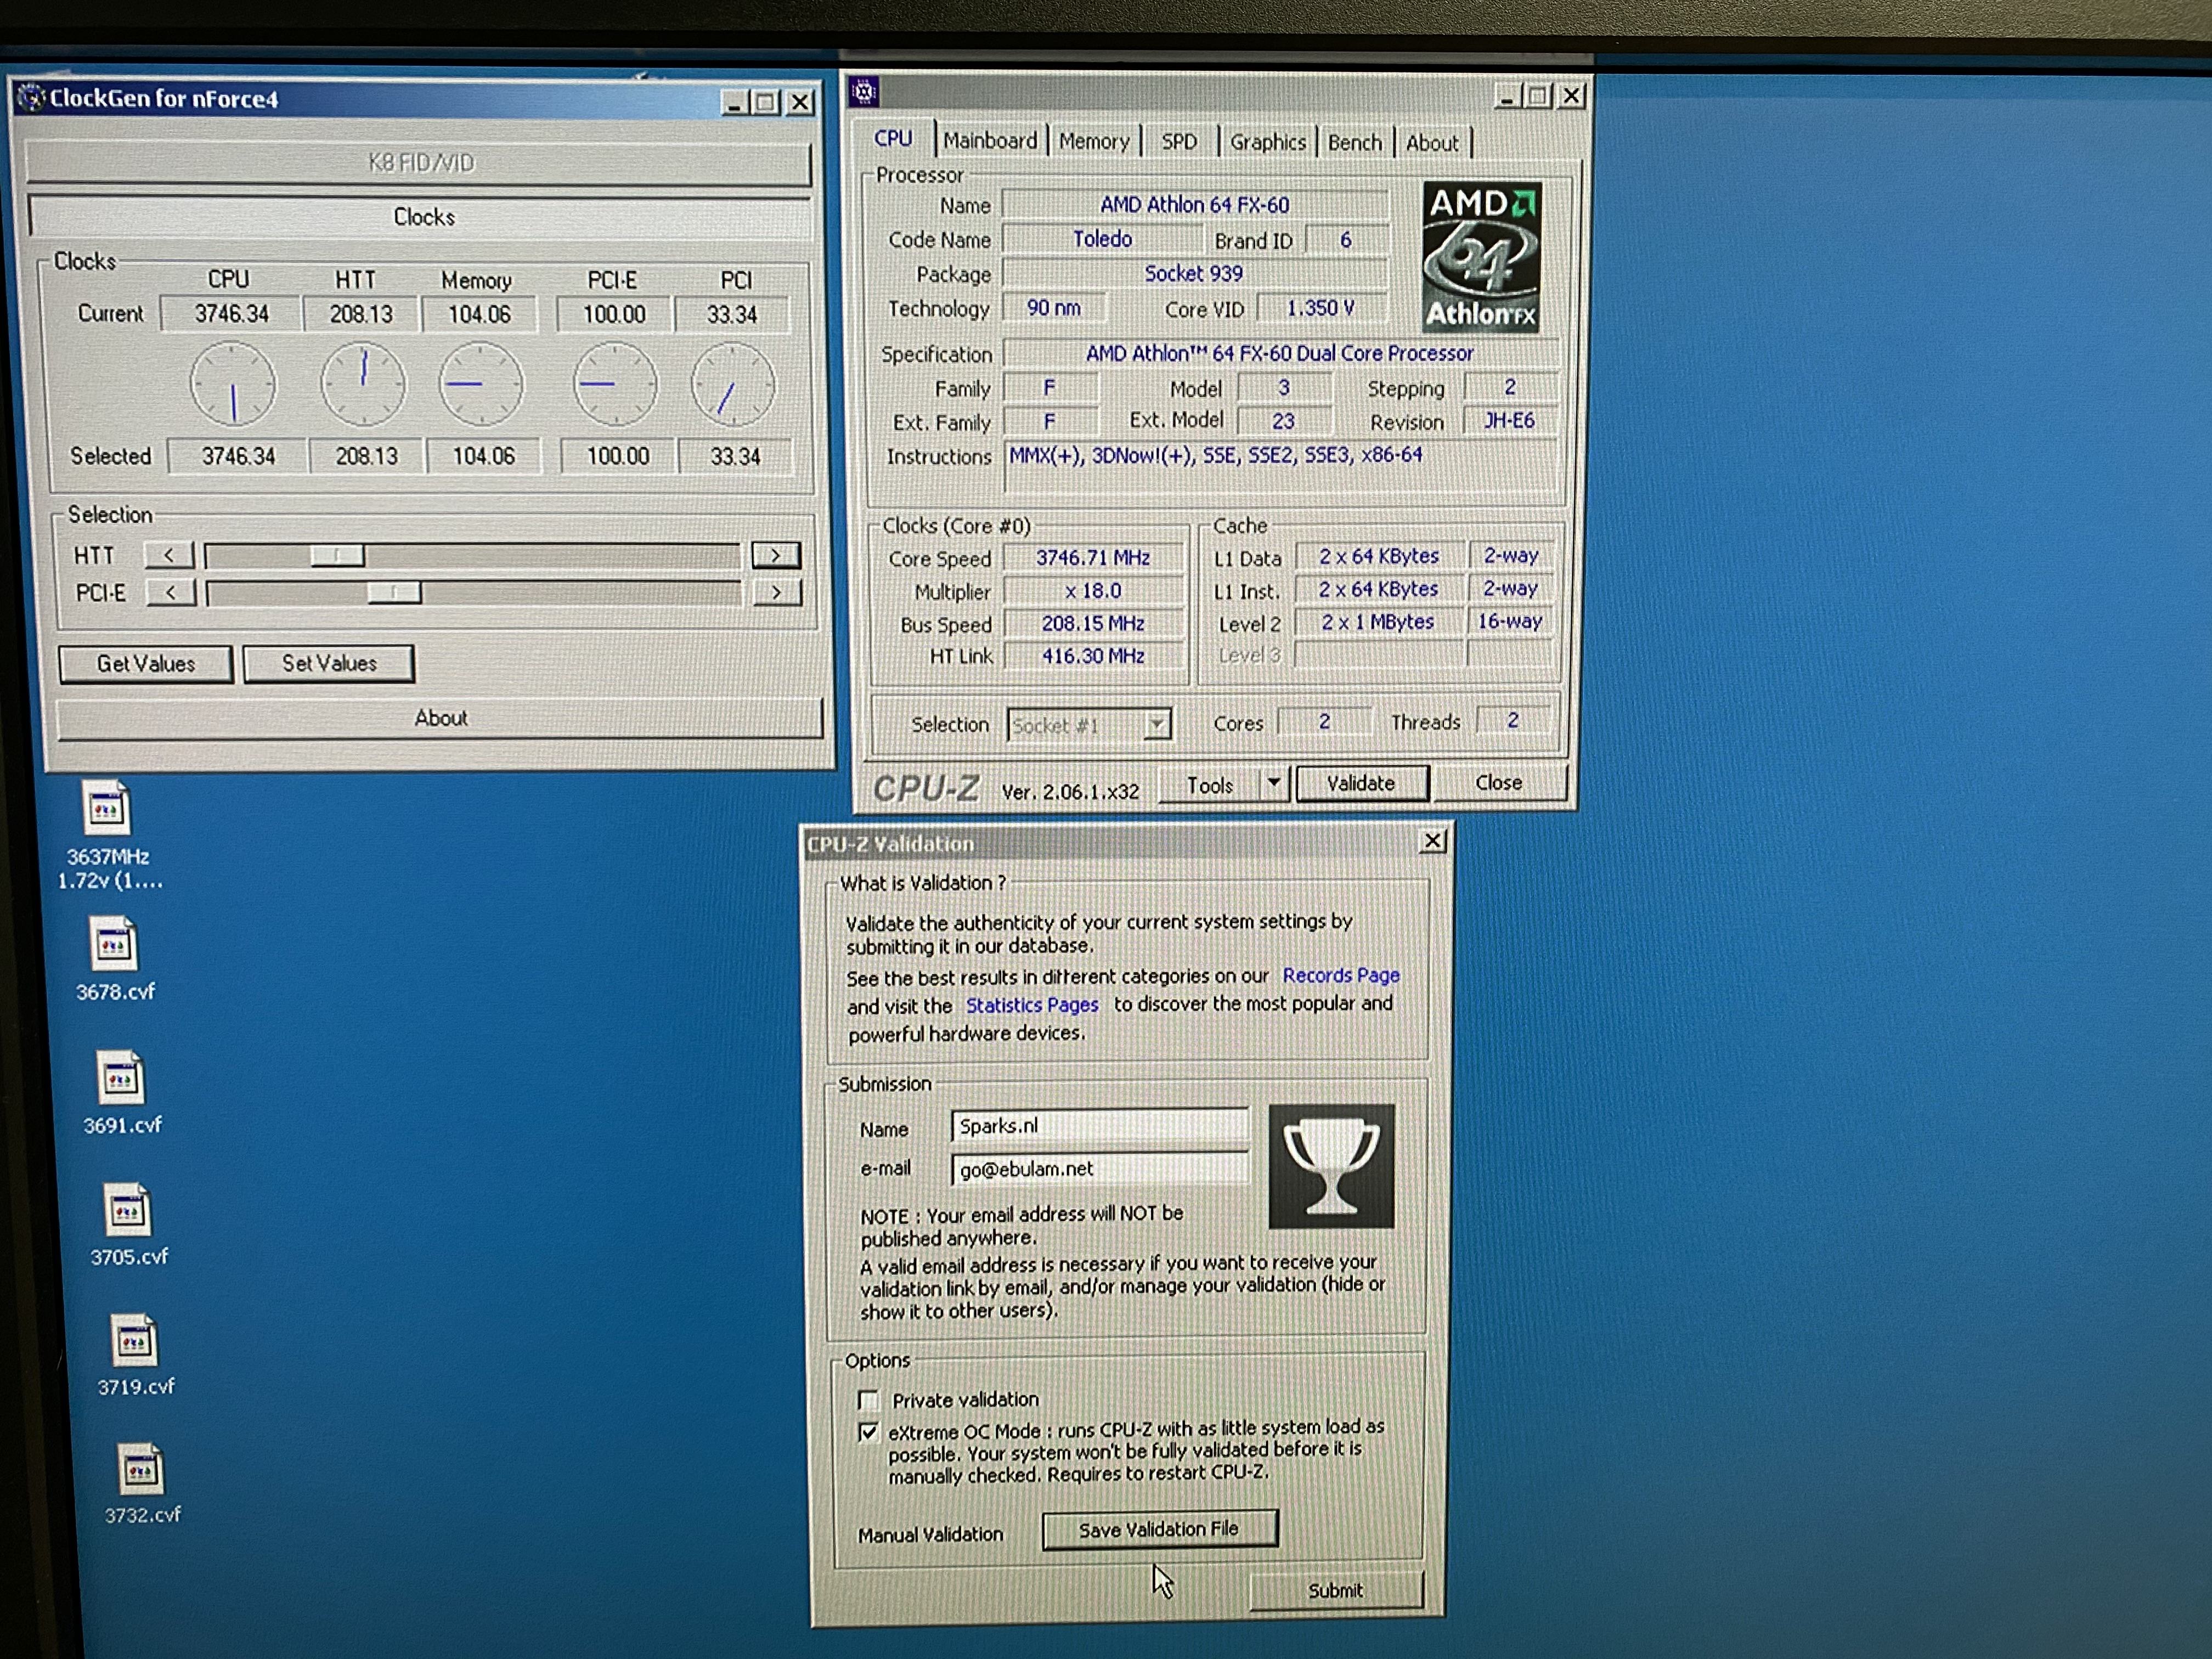Click the K8 FID/VID button in ClockGen
The width and height of the screenshot is (2212, 1659).
(419, 163)
